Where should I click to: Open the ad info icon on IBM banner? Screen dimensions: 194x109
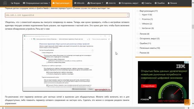tap(186, 62)
